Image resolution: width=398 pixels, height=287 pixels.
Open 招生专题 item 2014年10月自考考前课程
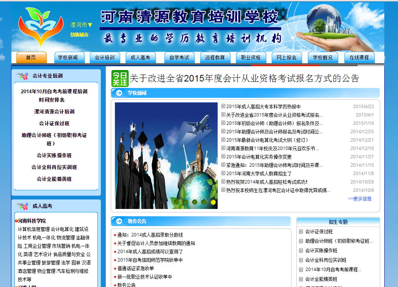[333, 269]
